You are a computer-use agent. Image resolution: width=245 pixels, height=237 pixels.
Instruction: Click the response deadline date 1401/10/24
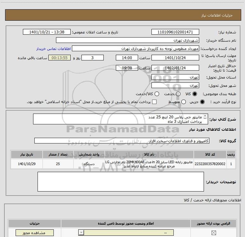[x=175, y=58]
